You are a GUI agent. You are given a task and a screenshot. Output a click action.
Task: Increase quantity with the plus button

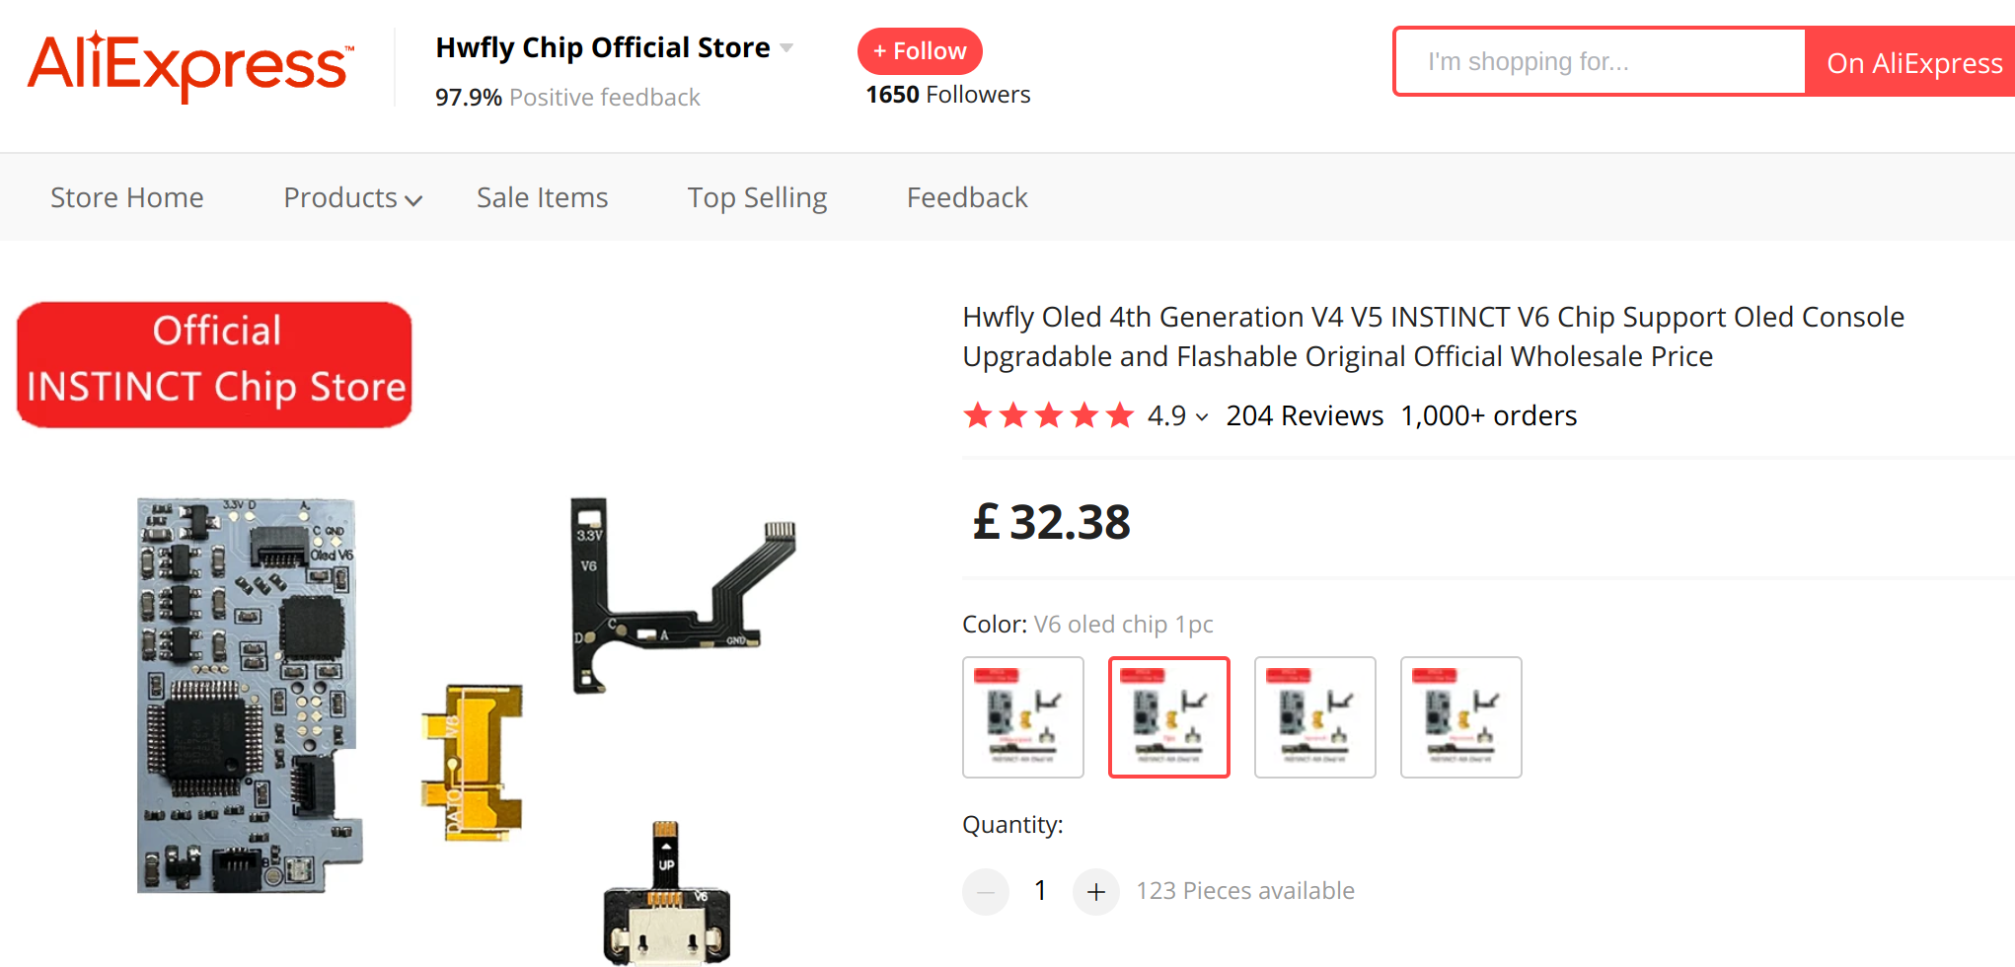click(x=1095, y=892)
